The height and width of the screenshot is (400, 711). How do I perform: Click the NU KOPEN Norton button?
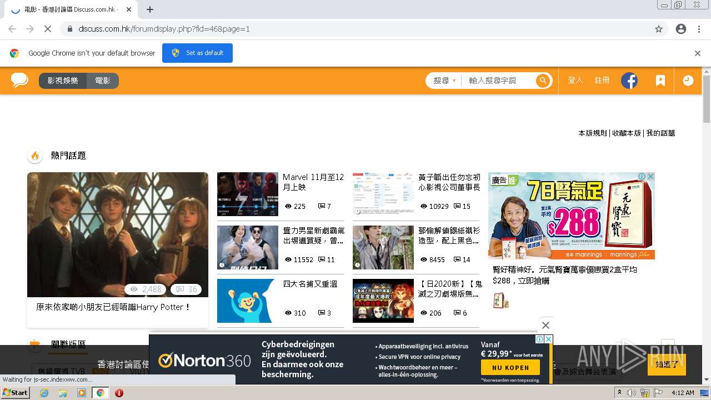click(x=510, y=367)
